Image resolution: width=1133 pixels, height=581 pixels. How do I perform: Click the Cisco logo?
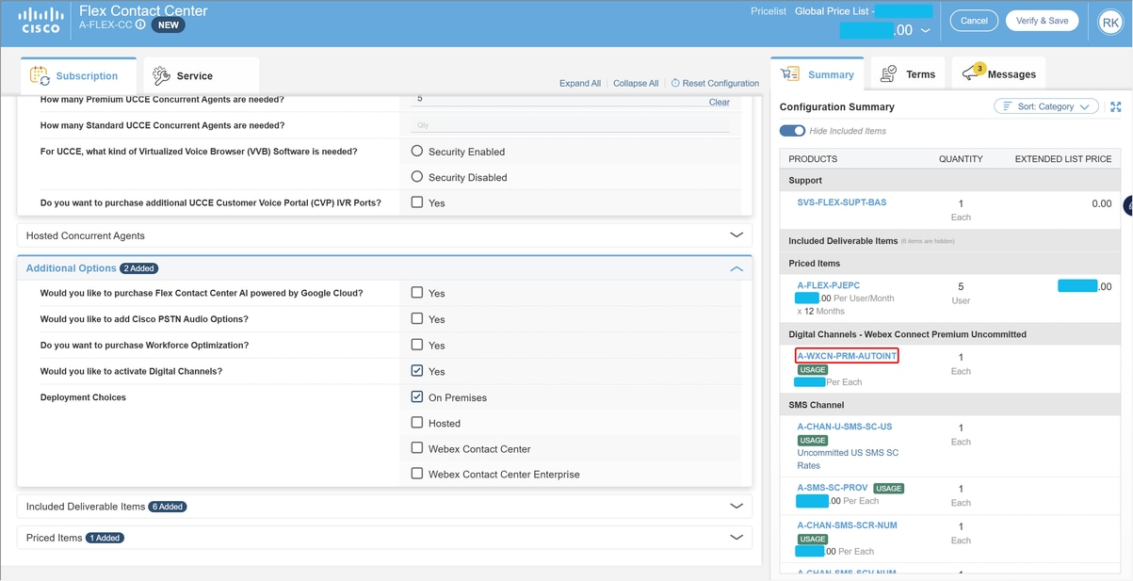pyautogui.click(x=40, y=20)
